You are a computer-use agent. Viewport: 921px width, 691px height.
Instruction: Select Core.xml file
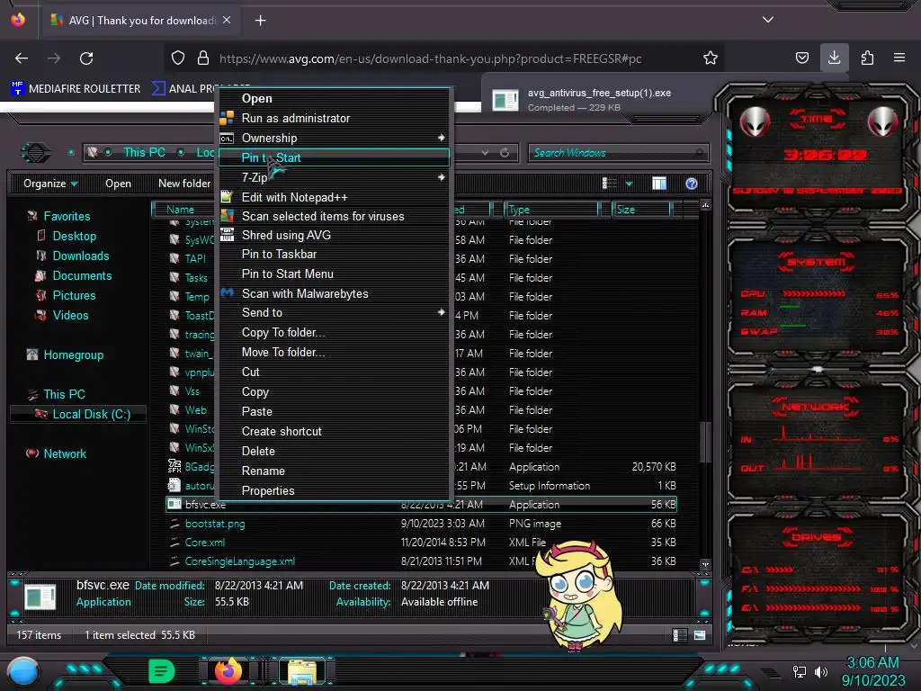pyautogui.click(x=205, y=543)
